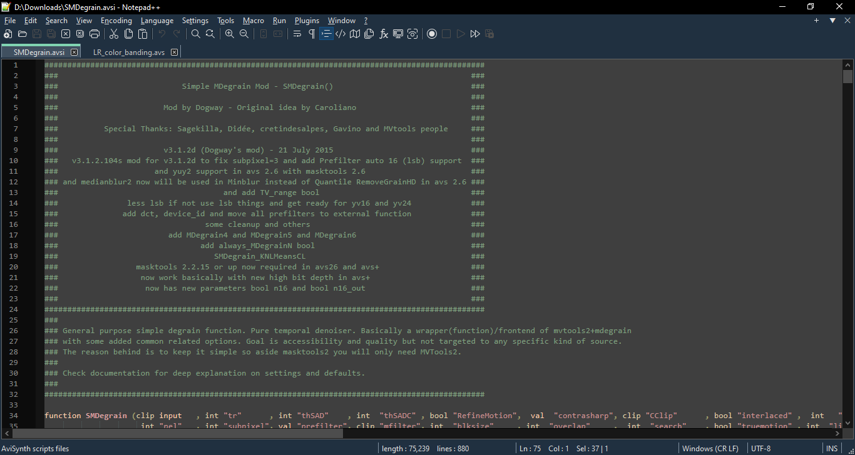Click AviSynth scripts files status text

pyautogui.click(x=36, y=449)
